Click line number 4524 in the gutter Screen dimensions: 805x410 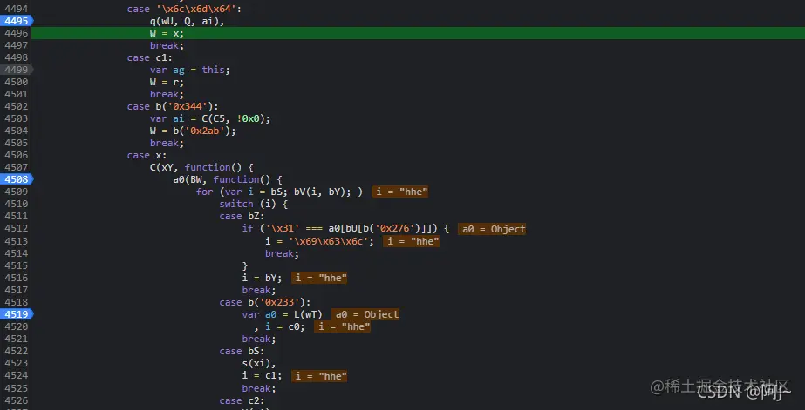17,376
